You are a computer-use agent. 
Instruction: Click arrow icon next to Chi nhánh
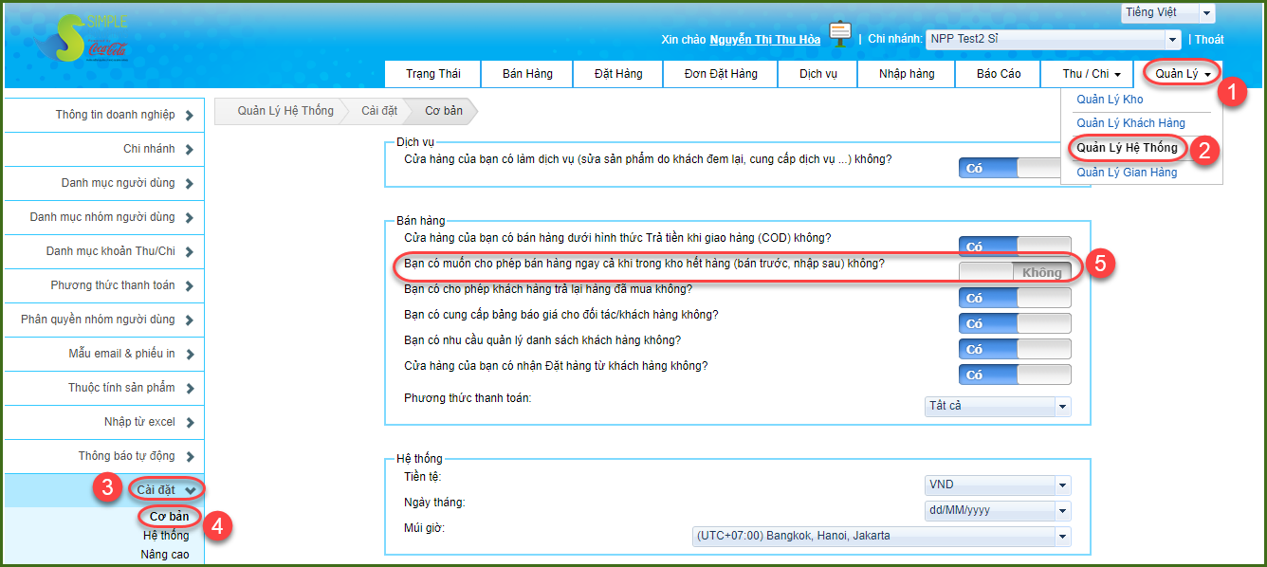[190, 150]
